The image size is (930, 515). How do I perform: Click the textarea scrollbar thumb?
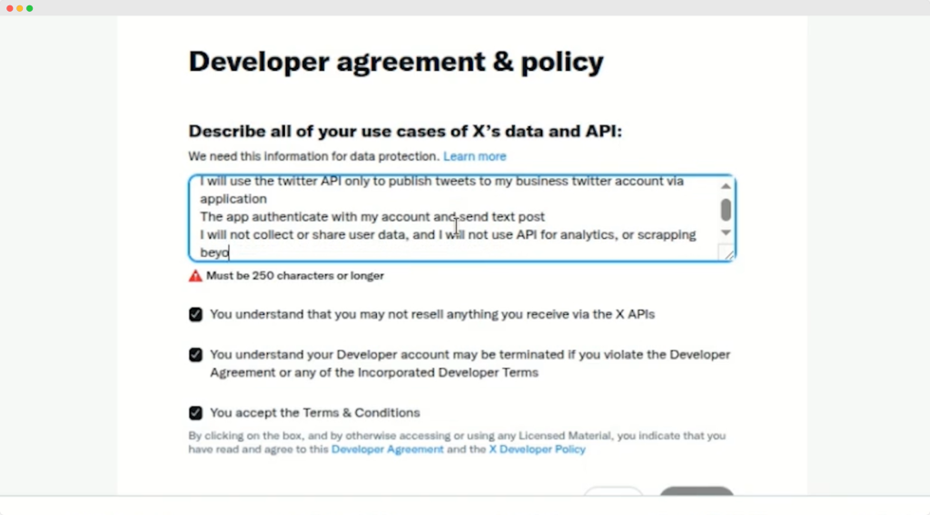[x=726, y=210]
